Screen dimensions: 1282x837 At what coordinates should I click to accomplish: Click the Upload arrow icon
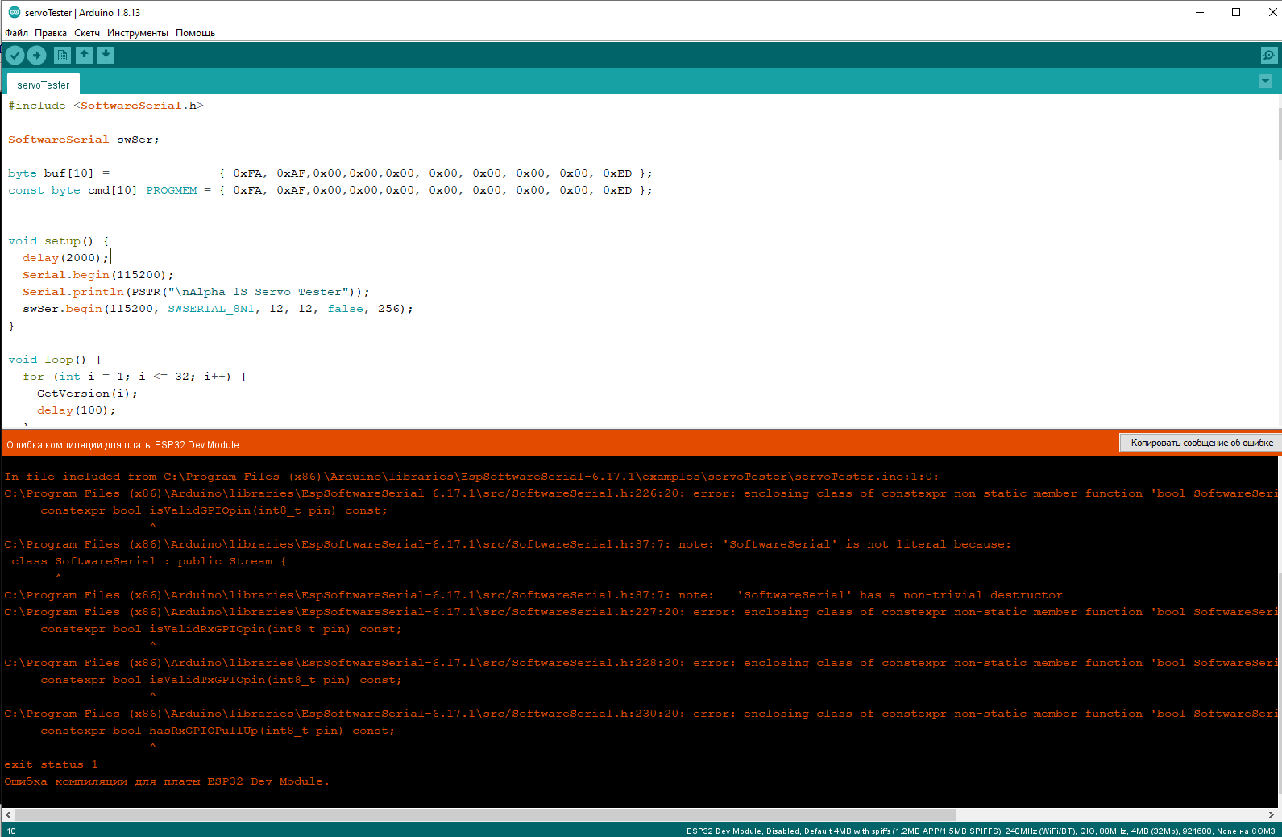click(x=37, y=55)
